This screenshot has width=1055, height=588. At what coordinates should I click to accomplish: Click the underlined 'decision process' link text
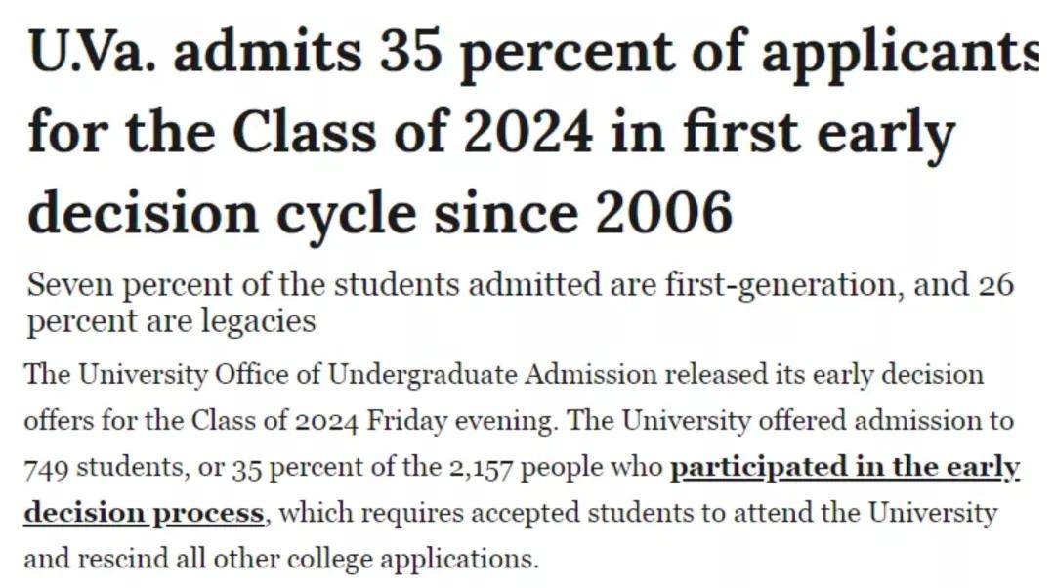(x=144, y=513)
